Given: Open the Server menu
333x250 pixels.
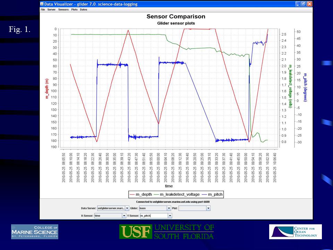Looking at the screenshot, I should [x=51, y=10].
